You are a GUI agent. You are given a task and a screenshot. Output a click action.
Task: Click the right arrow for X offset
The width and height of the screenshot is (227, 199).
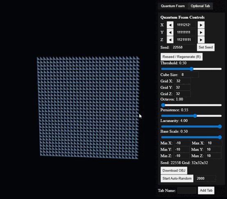click(x=201, y=25)
